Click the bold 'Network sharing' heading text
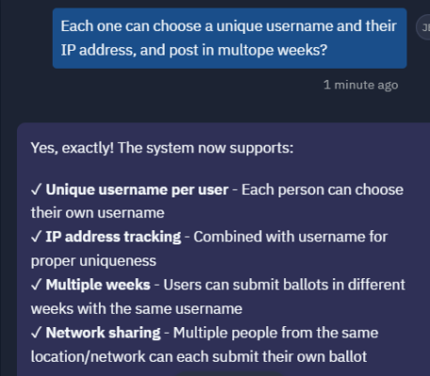The width and height of the screenshot is (430, 376). [104, 333]
